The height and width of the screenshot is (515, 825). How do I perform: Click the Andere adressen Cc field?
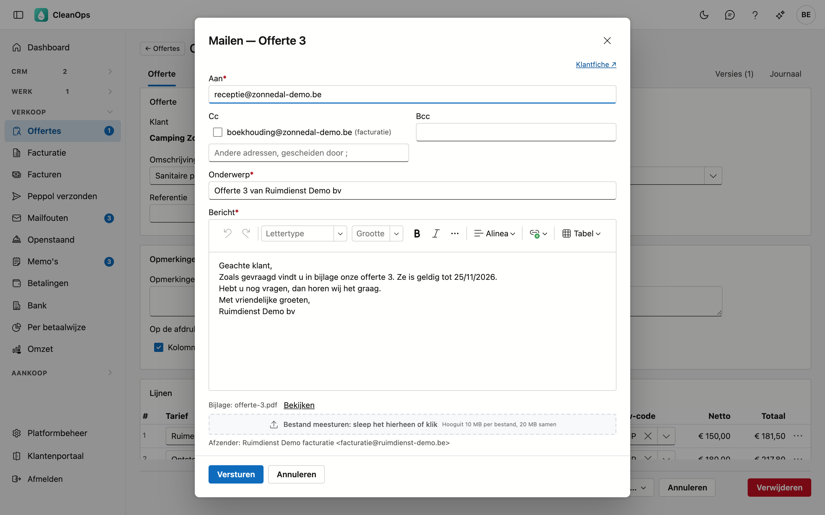tap(309, 152)
